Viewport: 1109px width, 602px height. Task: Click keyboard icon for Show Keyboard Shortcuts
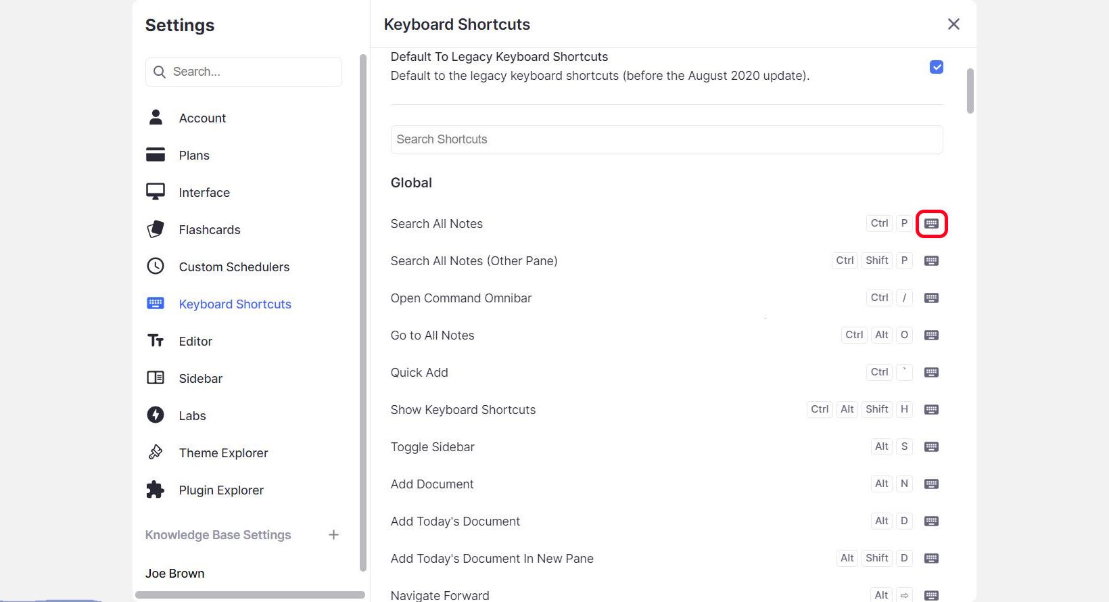(x=931, y=409)
